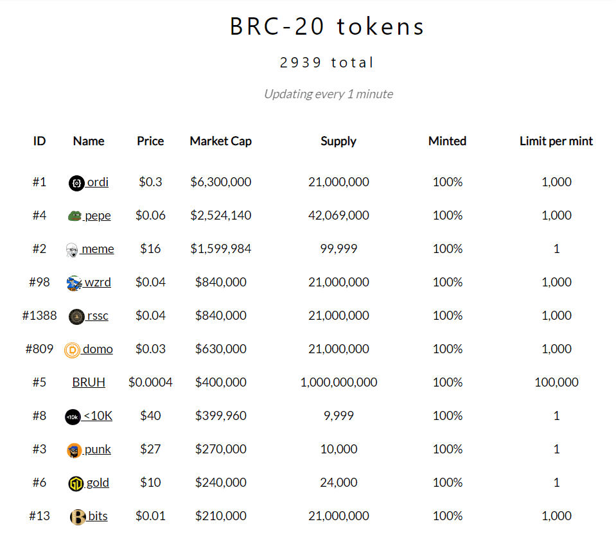Click the gold token logo icon
Screen dimensions: 616x533
(76, 484)
